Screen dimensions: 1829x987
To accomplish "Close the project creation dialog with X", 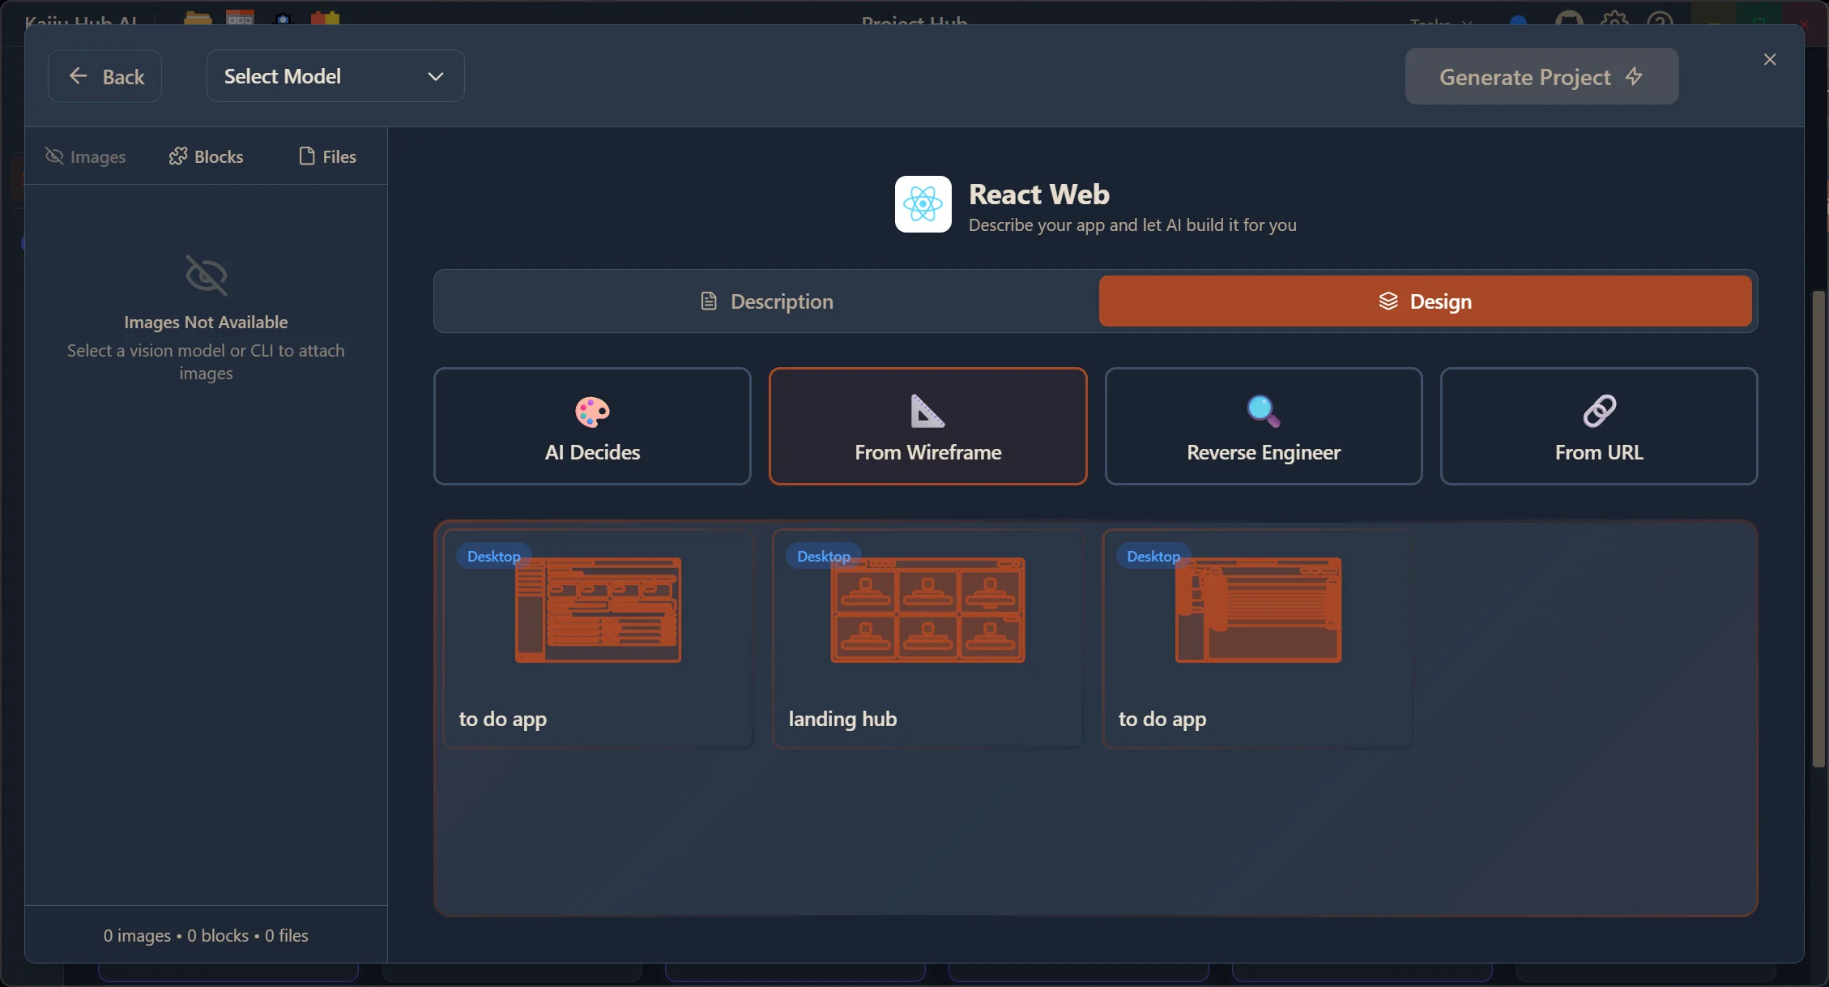I will (1770, 59).
